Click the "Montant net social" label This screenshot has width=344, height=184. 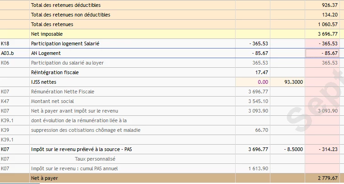pos(52,101)
